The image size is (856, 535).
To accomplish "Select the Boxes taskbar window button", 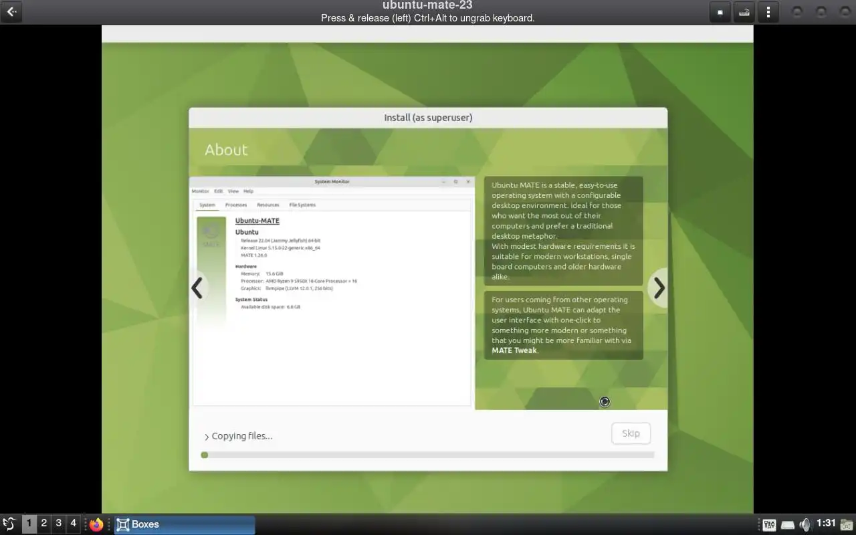I will 185,524.
